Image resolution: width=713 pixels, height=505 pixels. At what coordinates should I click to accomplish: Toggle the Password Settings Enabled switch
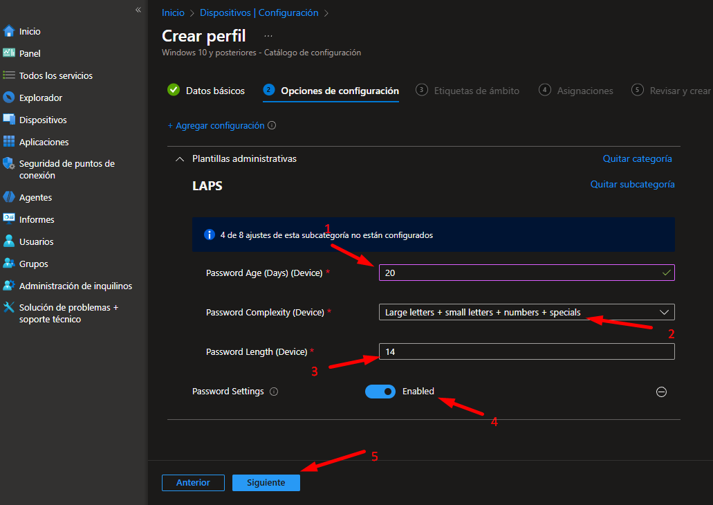(380, 392)
